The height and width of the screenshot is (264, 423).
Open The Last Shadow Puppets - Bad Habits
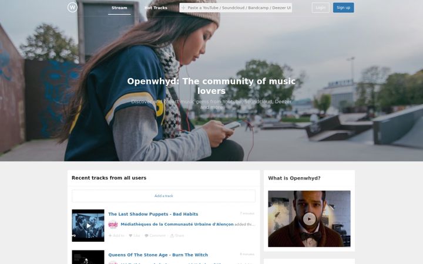click(x=153, y=214)
